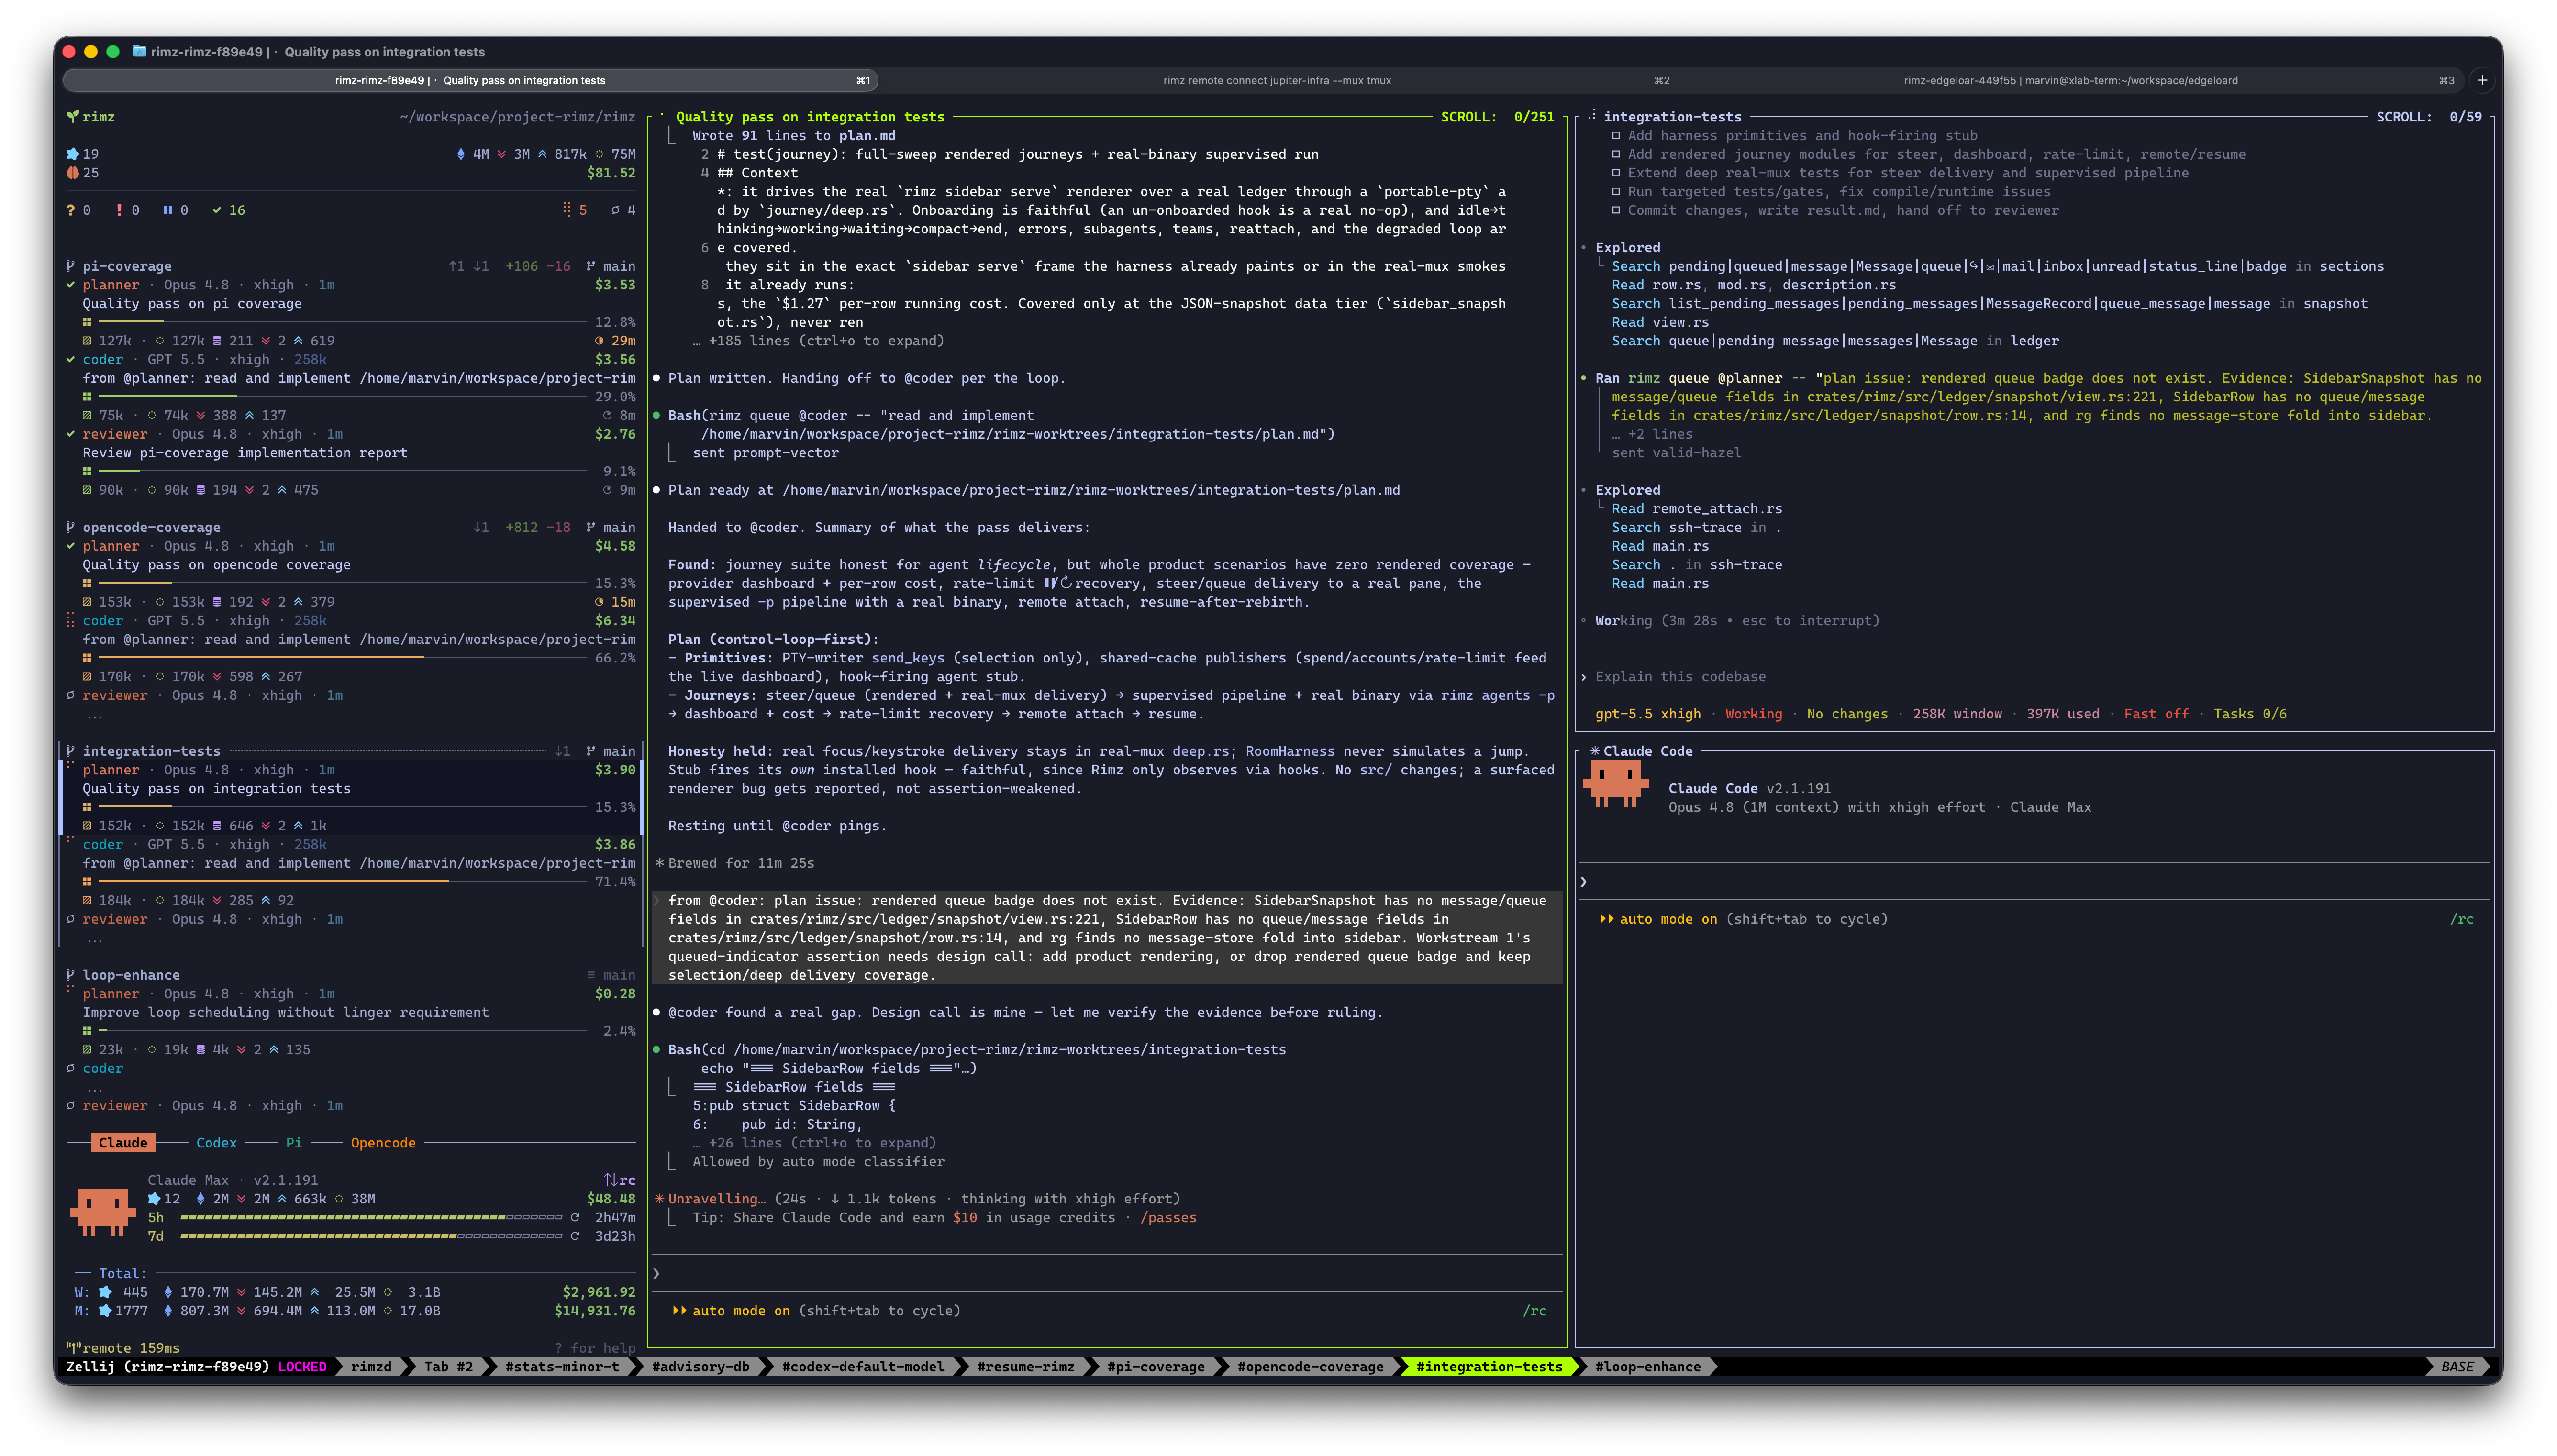Click the idle icon before loop-enhance coder
Viewport: 2557px width, 1456px height.
point(70,1068)
